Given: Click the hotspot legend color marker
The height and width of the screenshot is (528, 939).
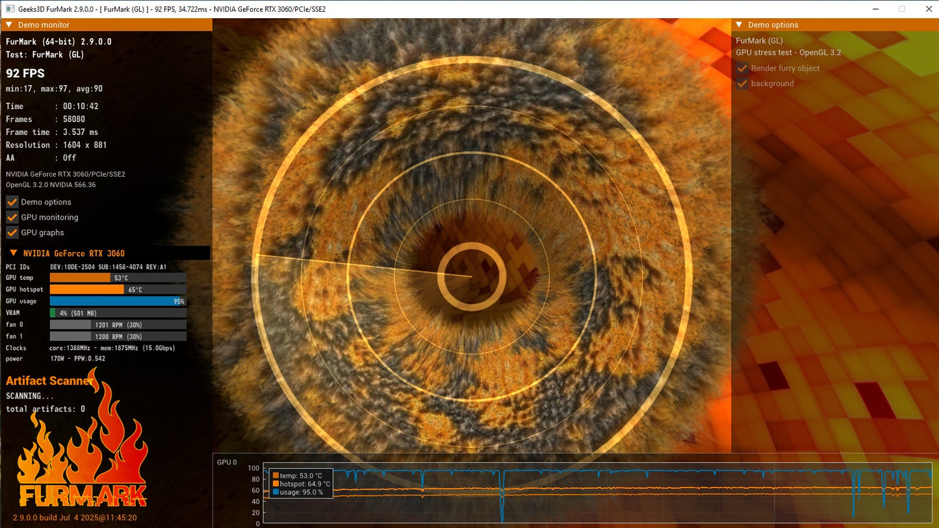Looking at the screenshot, I should pyautogui.click(x=276, y=484).
